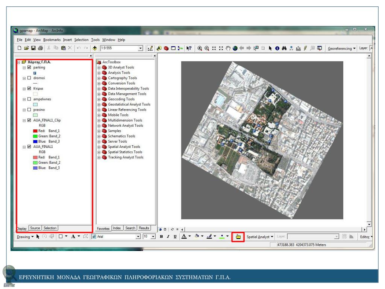Launch ArcCatalog from the toolbar

click(159, 49)
